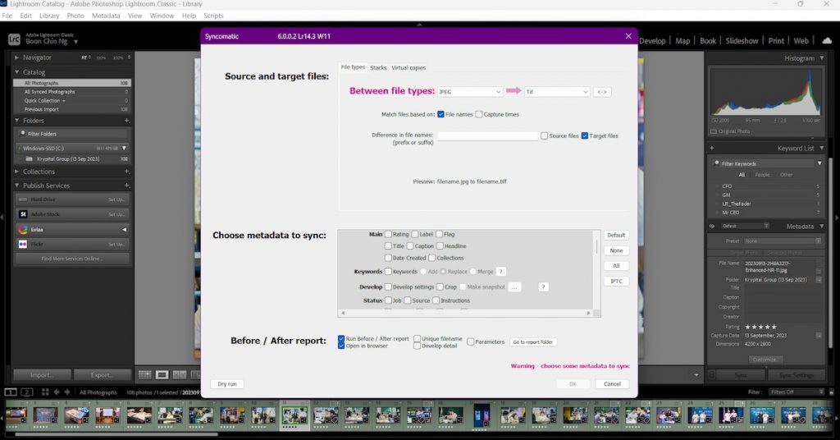Add a folder with the Folders plus icon

(127, 121)
